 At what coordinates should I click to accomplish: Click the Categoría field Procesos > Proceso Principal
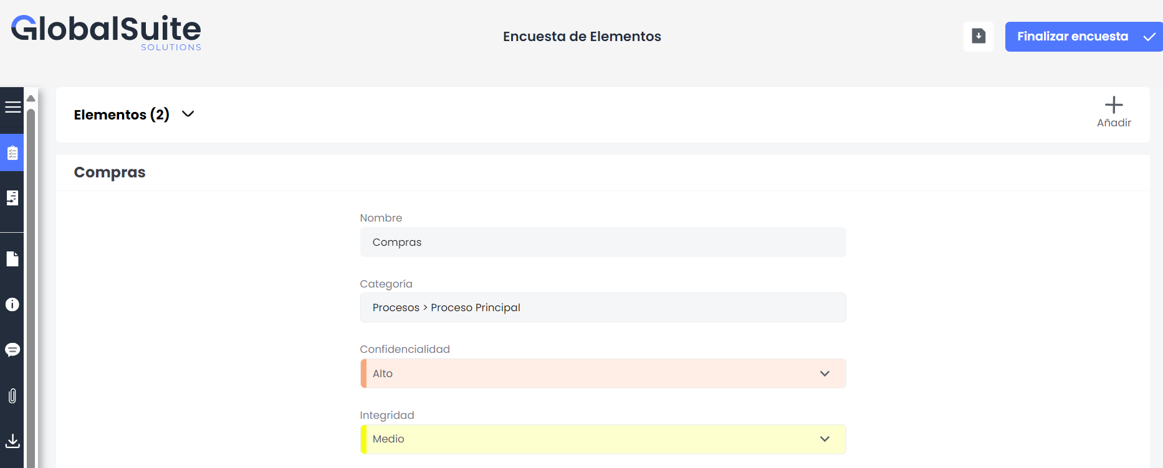pos(603,307)
